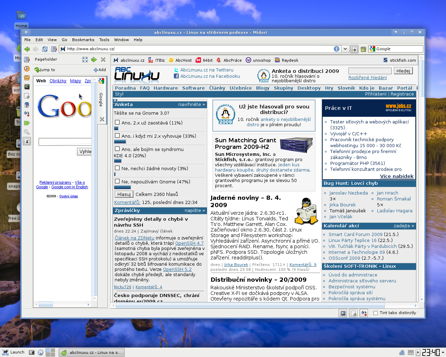Open the Launch menu on taskbar
The width and height of the screenshot is (446, 357).
click(13, 352)
